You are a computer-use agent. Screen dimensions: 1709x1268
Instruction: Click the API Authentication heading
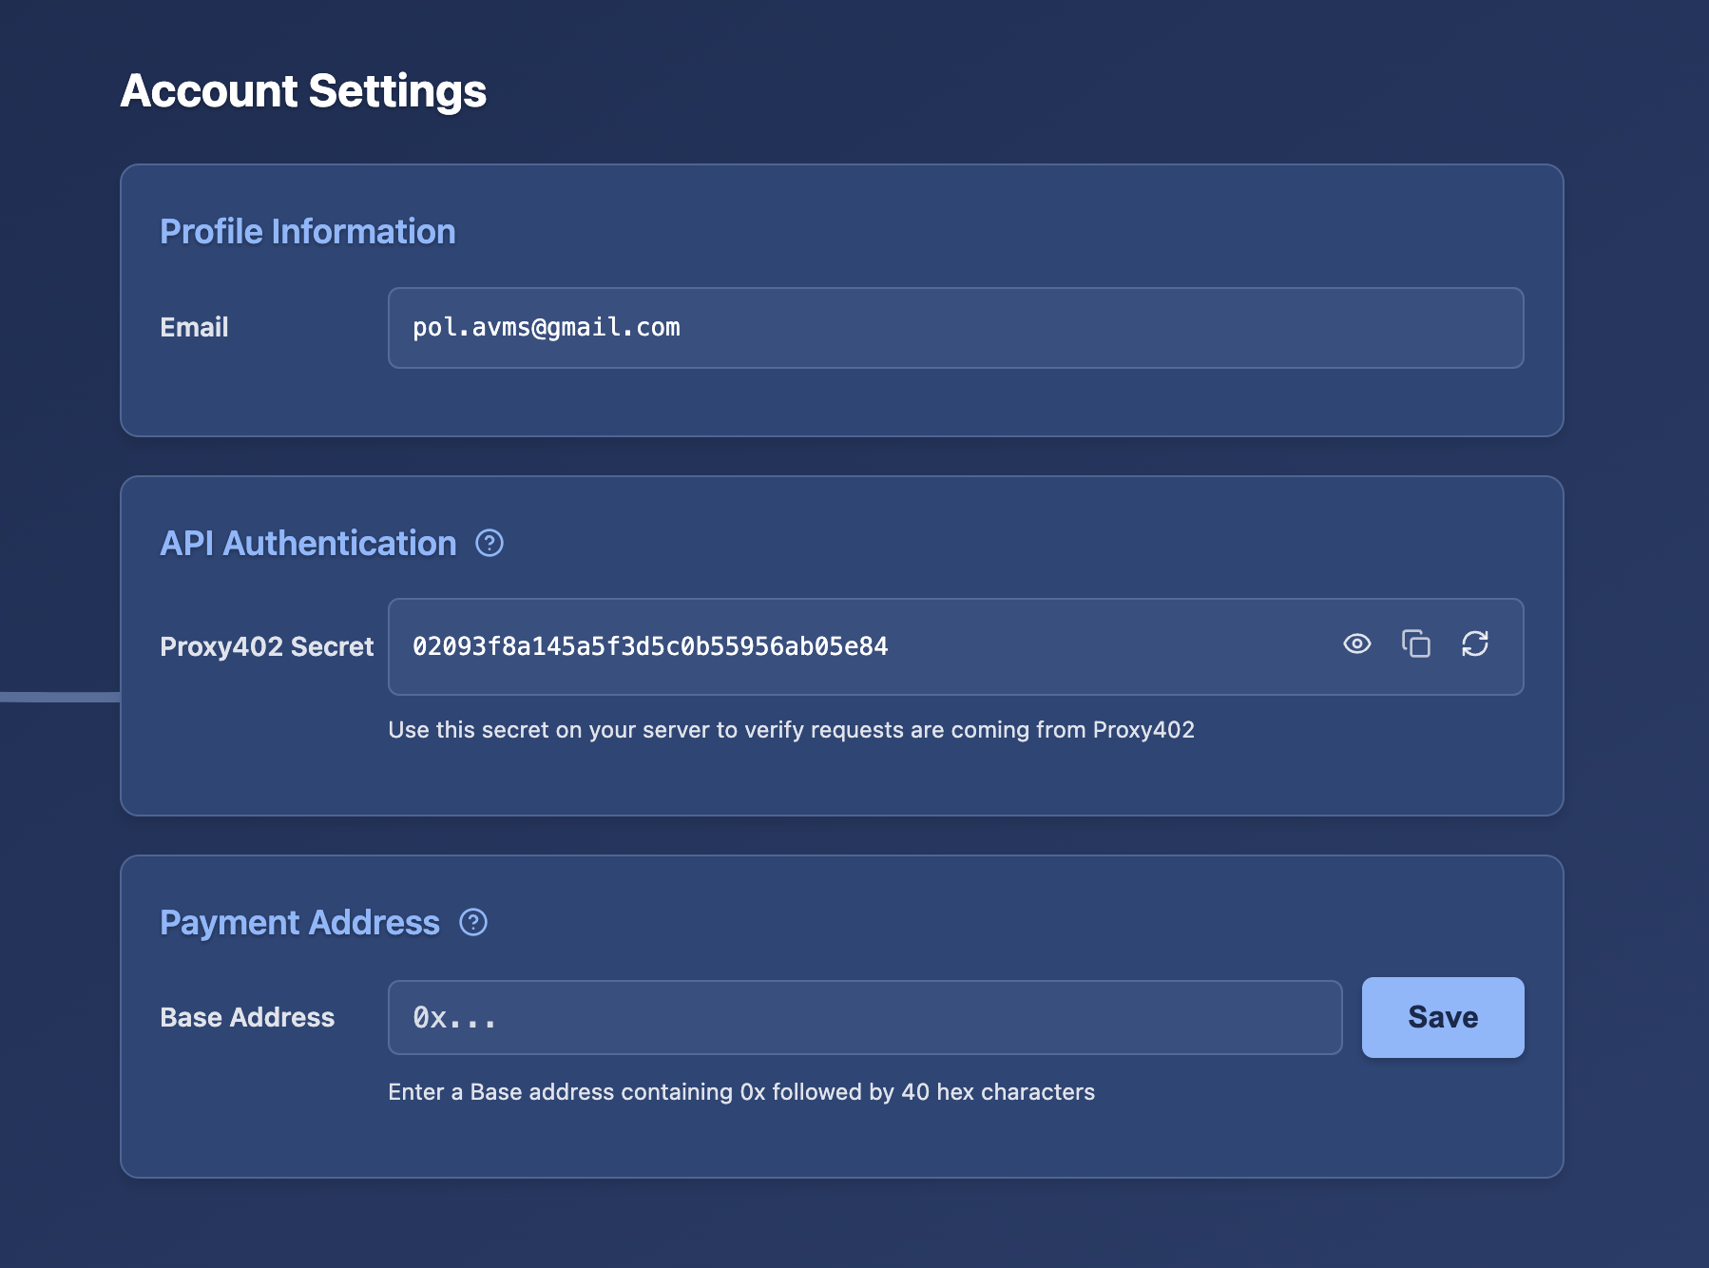coord(308,543)
